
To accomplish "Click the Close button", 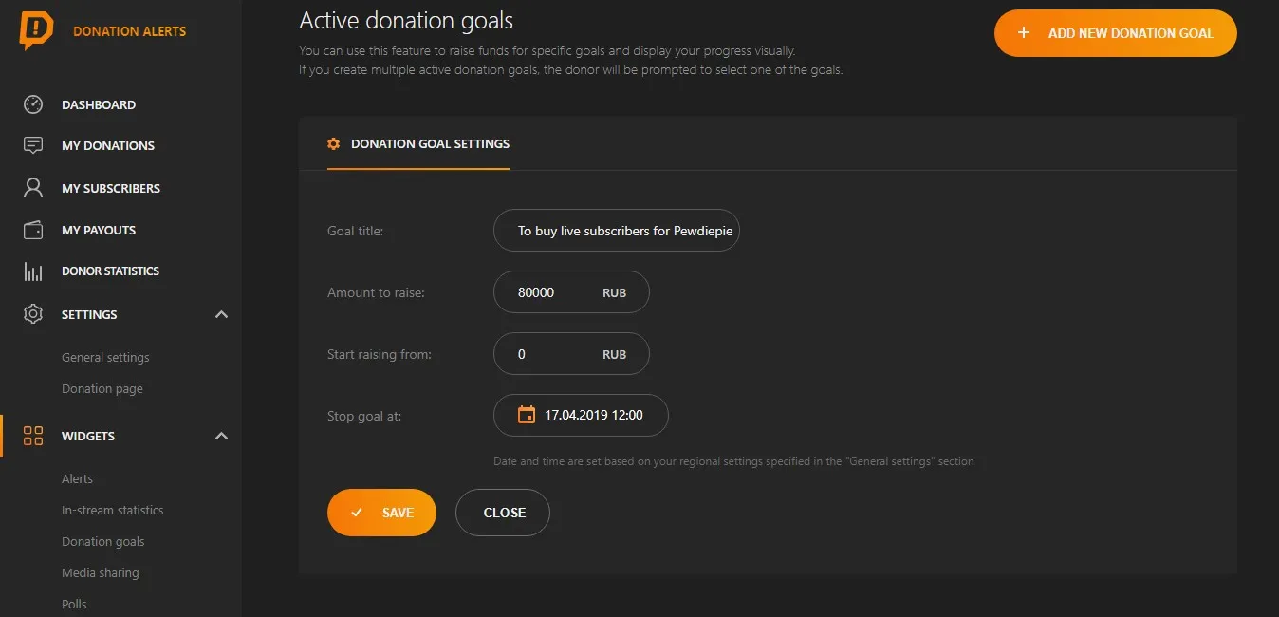I will point(503,513).
